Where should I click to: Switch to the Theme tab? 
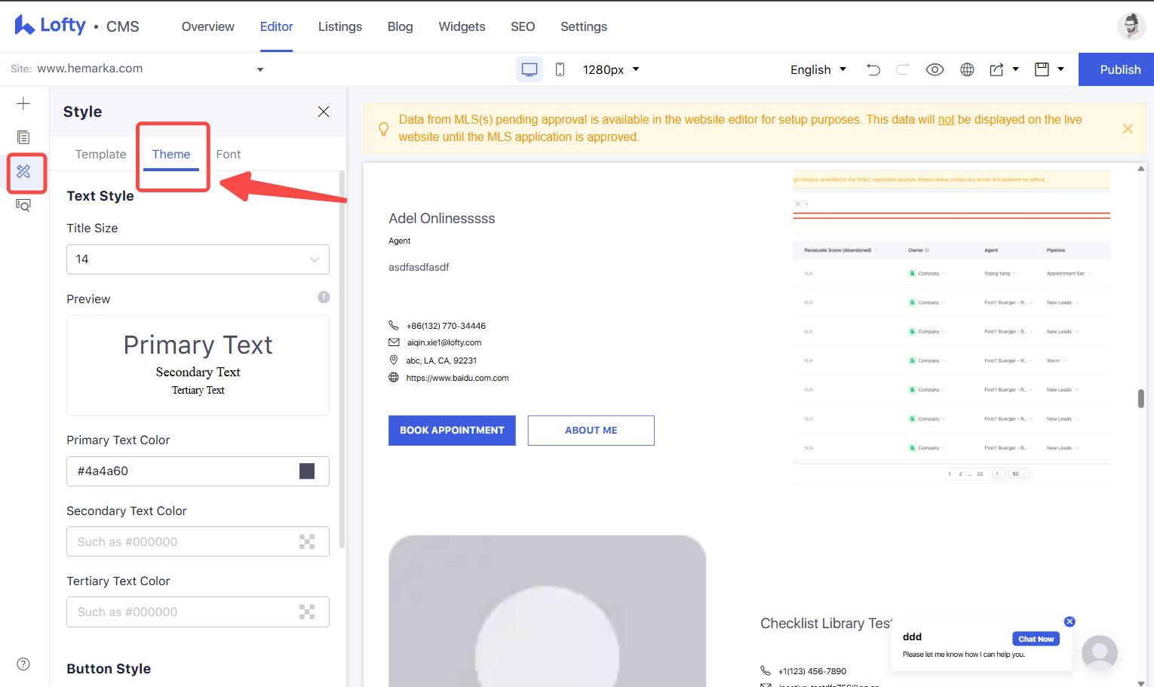(x=171, y=154)
